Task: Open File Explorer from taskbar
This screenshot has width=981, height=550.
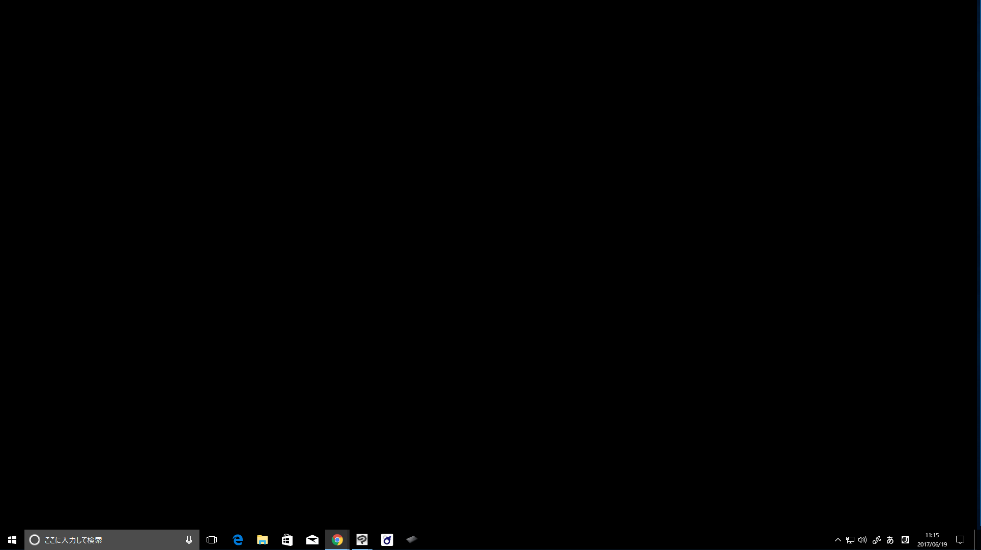Action: tap(263, 540)
